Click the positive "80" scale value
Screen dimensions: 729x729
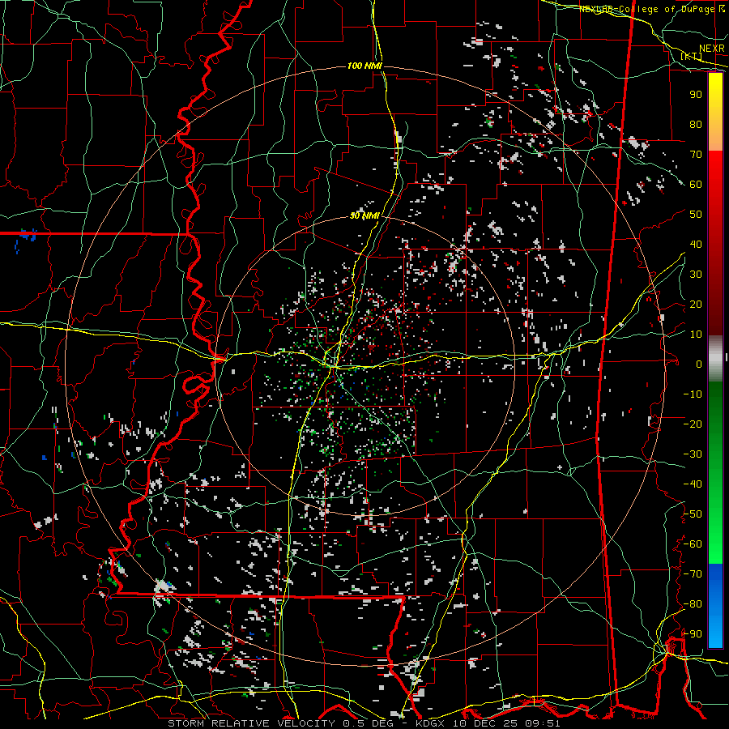(x=696, y=125)
